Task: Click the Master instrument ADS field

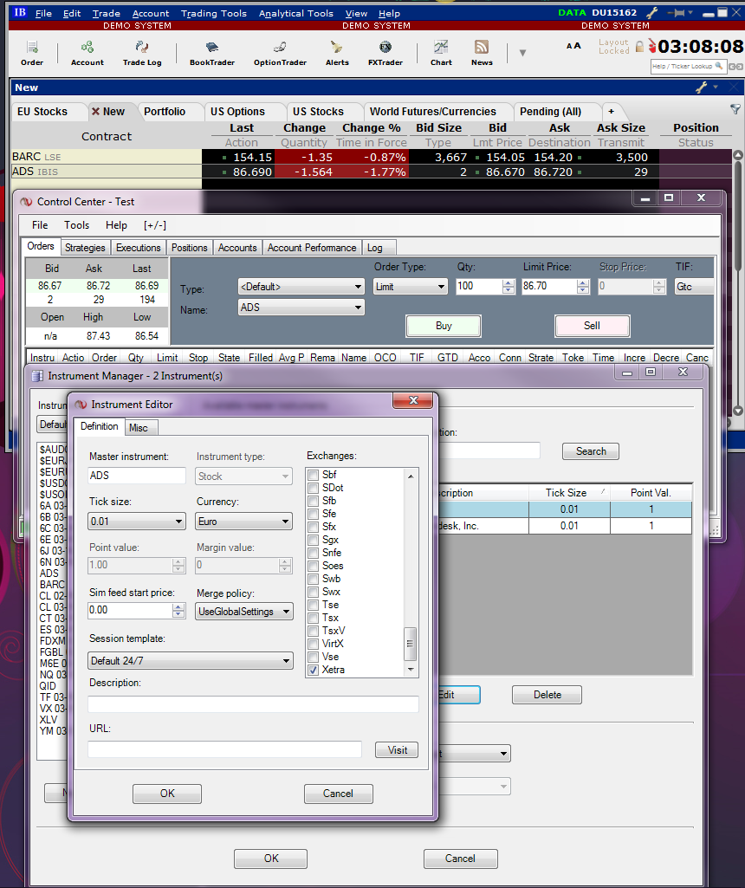Action: (137, 476)
